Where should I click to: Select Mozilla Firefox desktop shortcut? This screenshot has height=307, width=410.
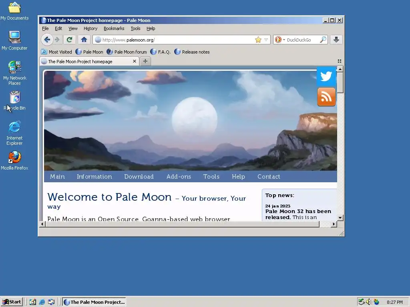click(x=14, y=161)
